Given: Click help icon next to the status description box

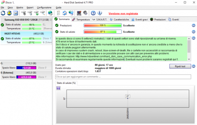Looking at the screenshot, I should 194,38.
